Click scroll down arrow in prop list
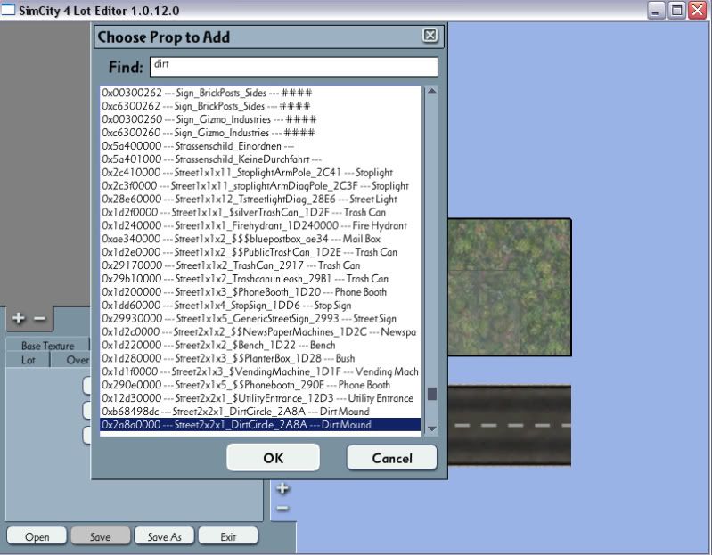The image size is (712, 555). coord(432,428)
